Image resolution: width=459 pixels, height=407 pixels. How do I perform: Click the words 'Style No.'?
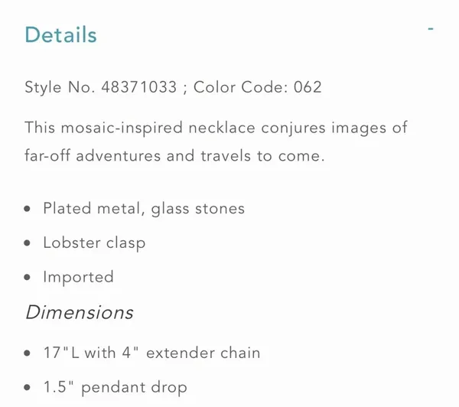click(x=60, y=87)
